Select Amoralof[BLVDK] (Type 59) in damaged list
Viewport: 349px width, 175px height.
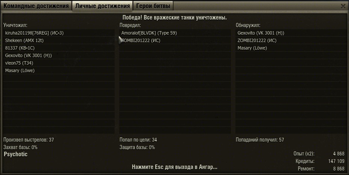click(175, 33)
